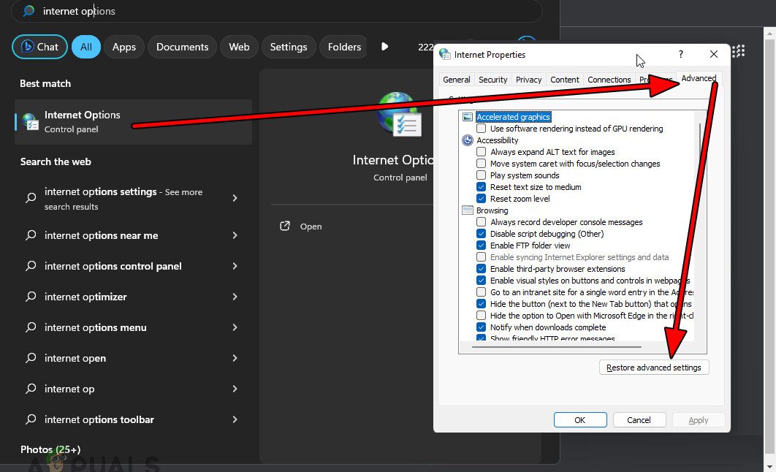Expand the internet optimizer search suggestion
Viewport: 776px width, 472px height.
(x=235, y=297)
